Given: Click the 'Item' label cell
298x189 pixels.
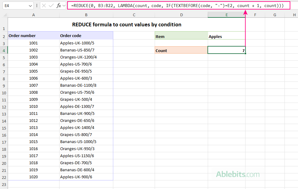Looking at the screenshot, I should (181, 36).
